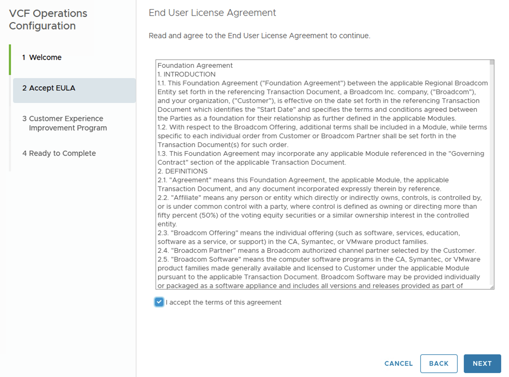Viewport: 509px width, 377px height.
Task: Jump to the Ready to Complete step
Action: (x=62, y=153)
